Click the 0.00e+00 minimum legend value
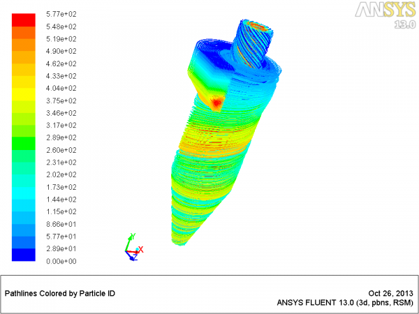 (x=61, y=261)
